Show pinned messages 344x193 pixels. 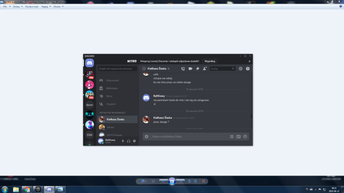(197, 69)
